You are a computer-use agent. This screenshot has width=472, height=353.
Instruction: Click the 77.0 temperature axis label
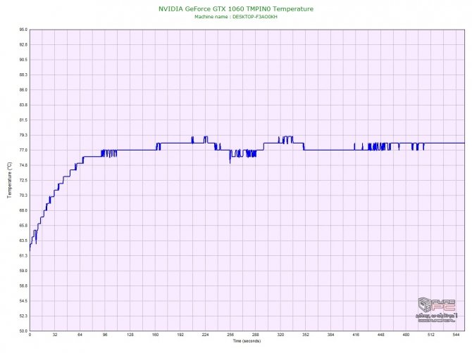point(23,150)
